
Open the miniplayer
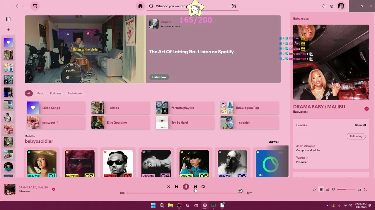[359, 189]
